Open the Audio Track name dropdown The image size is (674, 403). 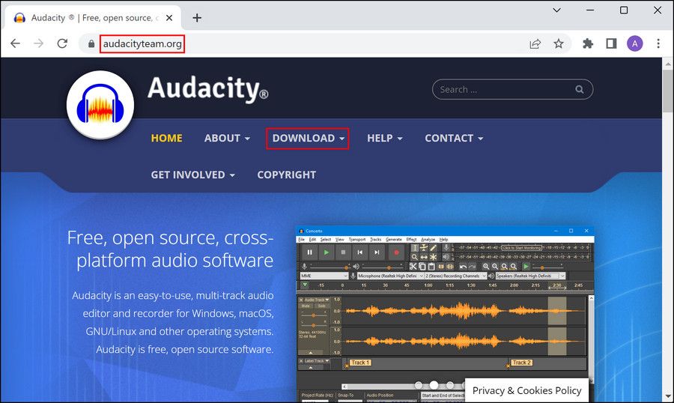coord(318,300)
